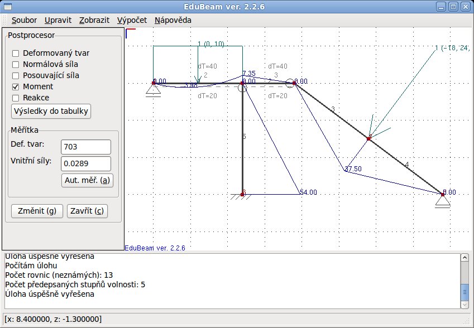The height and width of the screenshot is (328, 474).
Task: Click the red node on the inclined beam
Action: coord(368,138)
